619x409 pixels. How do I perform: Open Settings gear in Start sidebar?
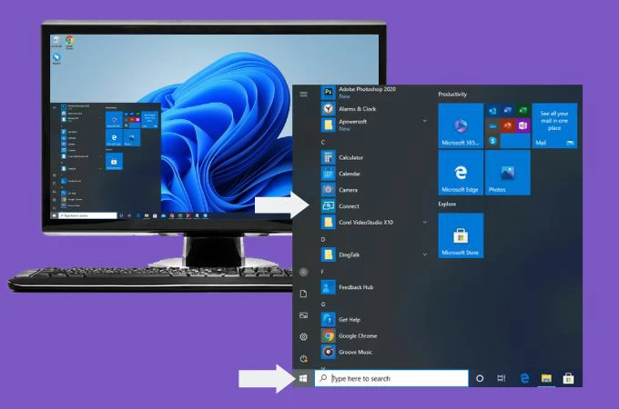tap(303, 337)
